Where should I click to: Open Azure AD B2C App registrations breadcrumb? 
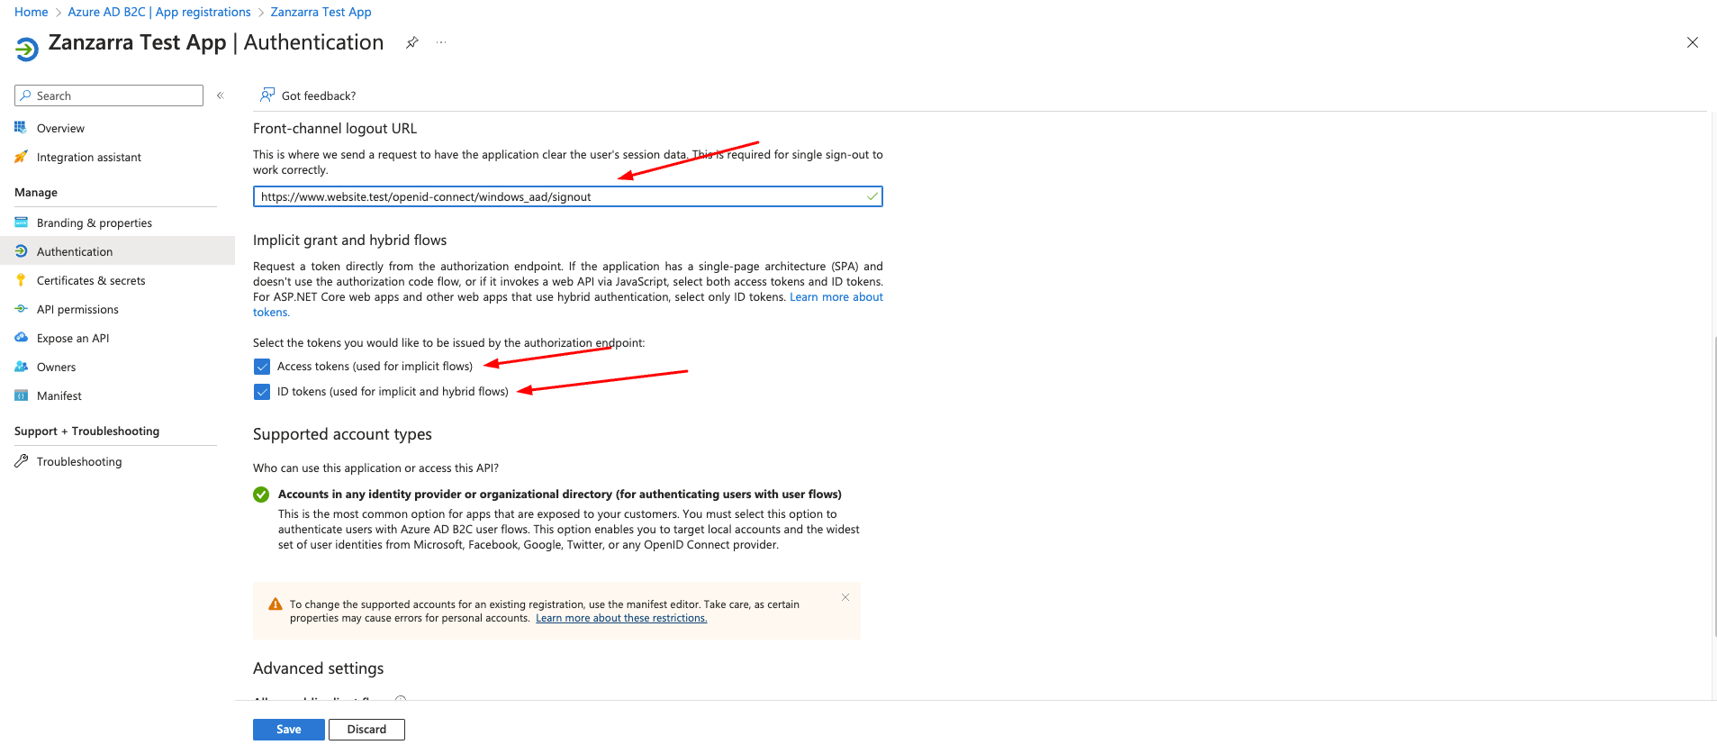[159, 12]
